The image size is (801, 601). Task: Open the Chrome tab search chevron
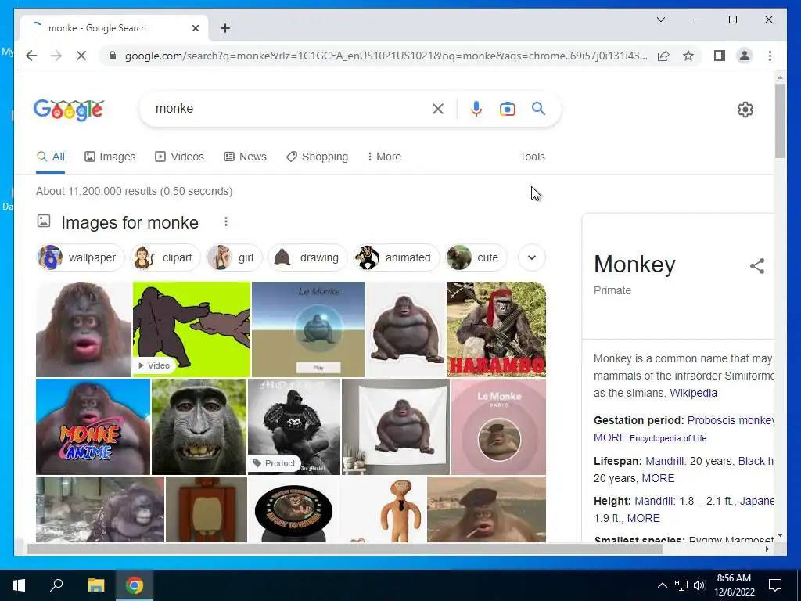(660, 20)
